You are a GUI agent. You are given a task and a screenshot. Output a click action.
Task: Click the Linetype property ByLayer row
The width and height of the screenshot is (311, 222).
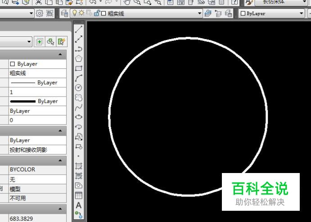tap(37, 82)
